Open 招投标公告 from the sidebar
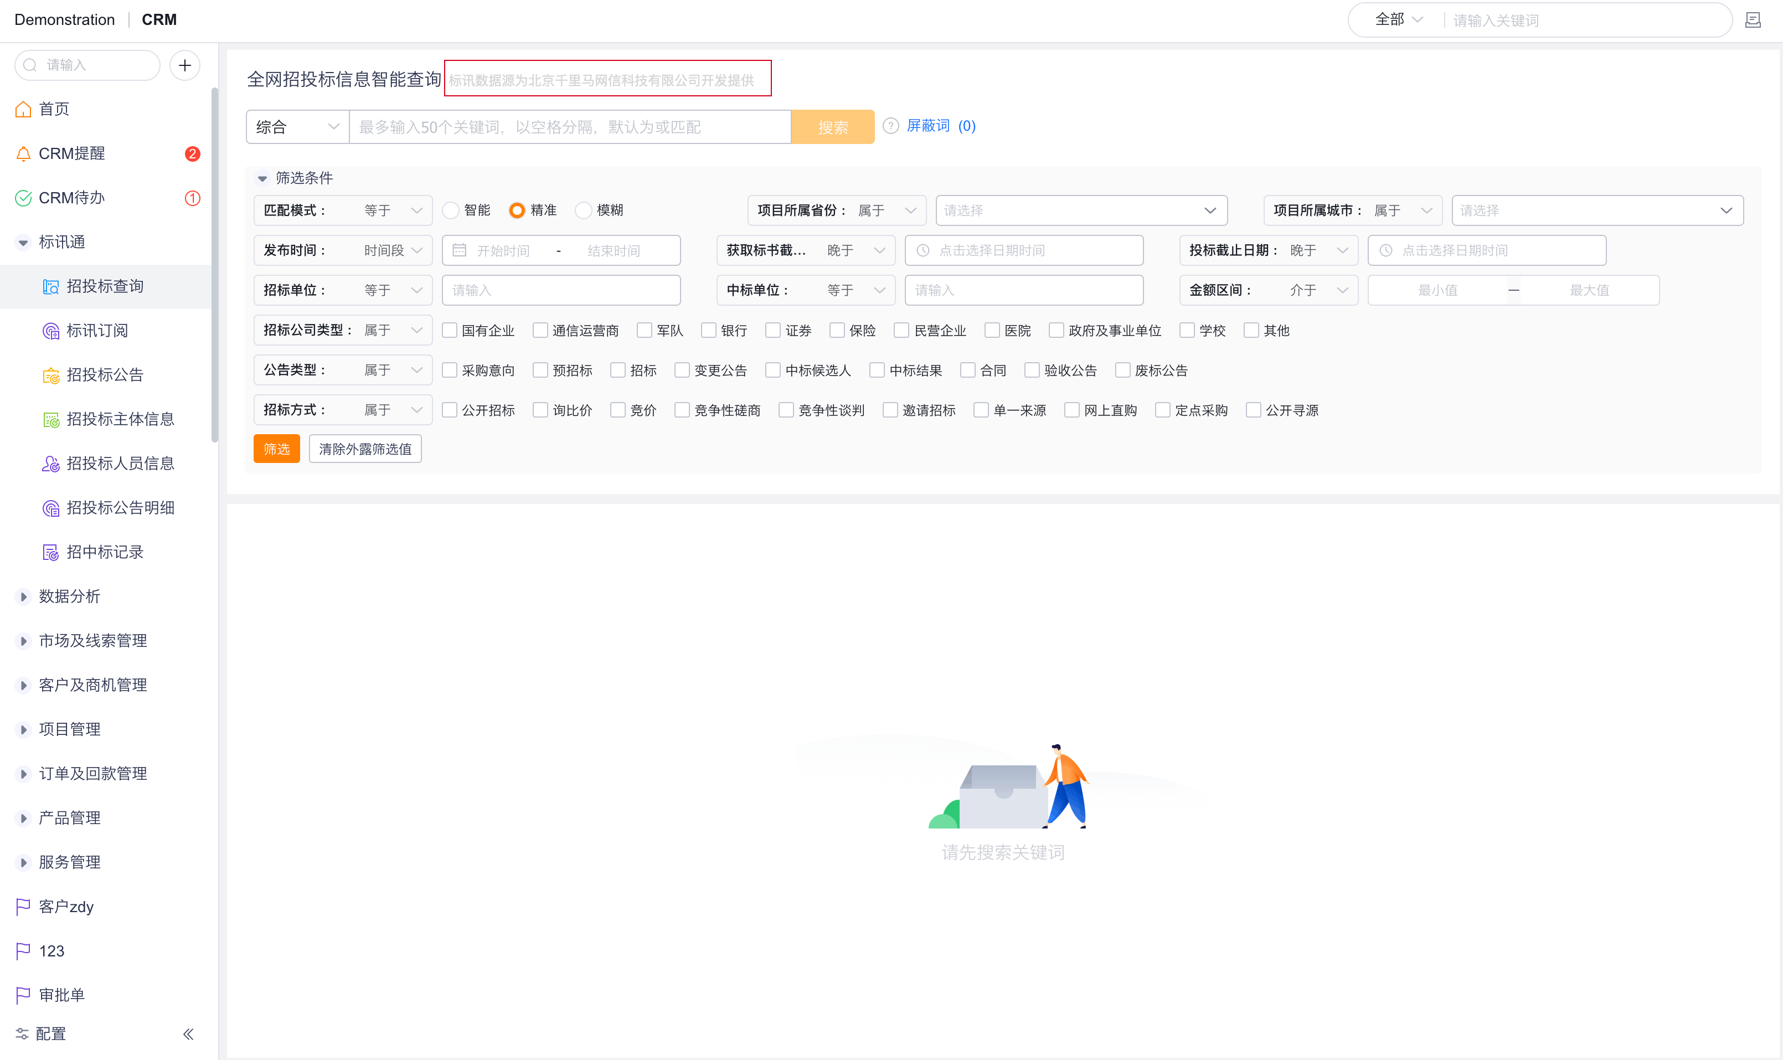The height and width of the screenshot is (1060, 1783). [x=105, y=374]
